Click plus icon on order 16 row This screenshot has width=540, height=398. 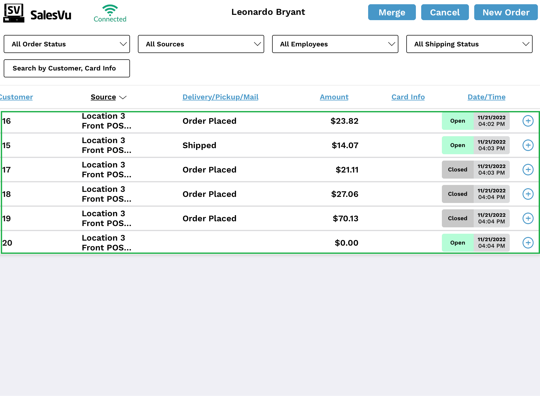pyautogui.click(x=528, y=121)
